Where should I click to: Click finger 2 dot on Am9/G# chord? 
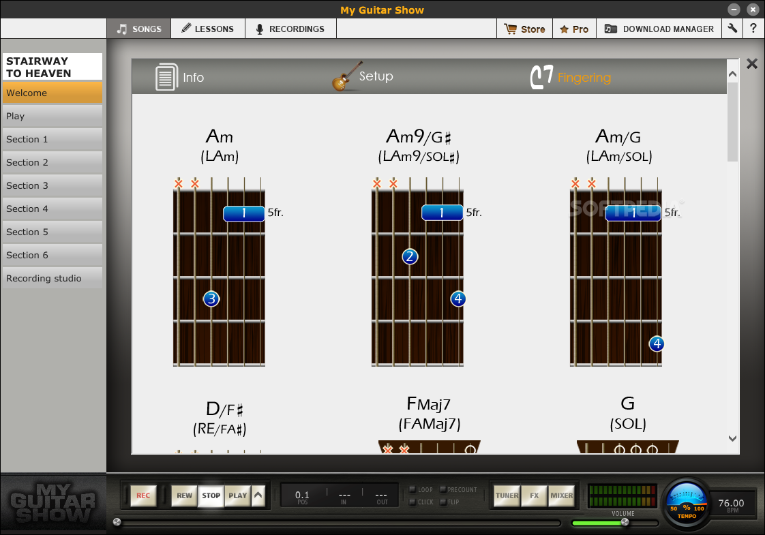tap(410, 256)
